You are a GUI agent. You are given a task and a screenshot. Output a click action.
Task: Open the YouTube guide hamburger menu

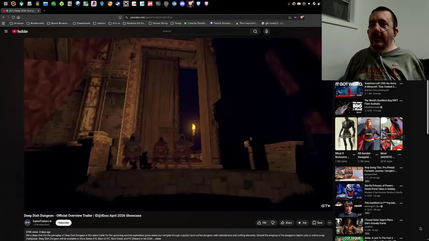tap(6, 31)
